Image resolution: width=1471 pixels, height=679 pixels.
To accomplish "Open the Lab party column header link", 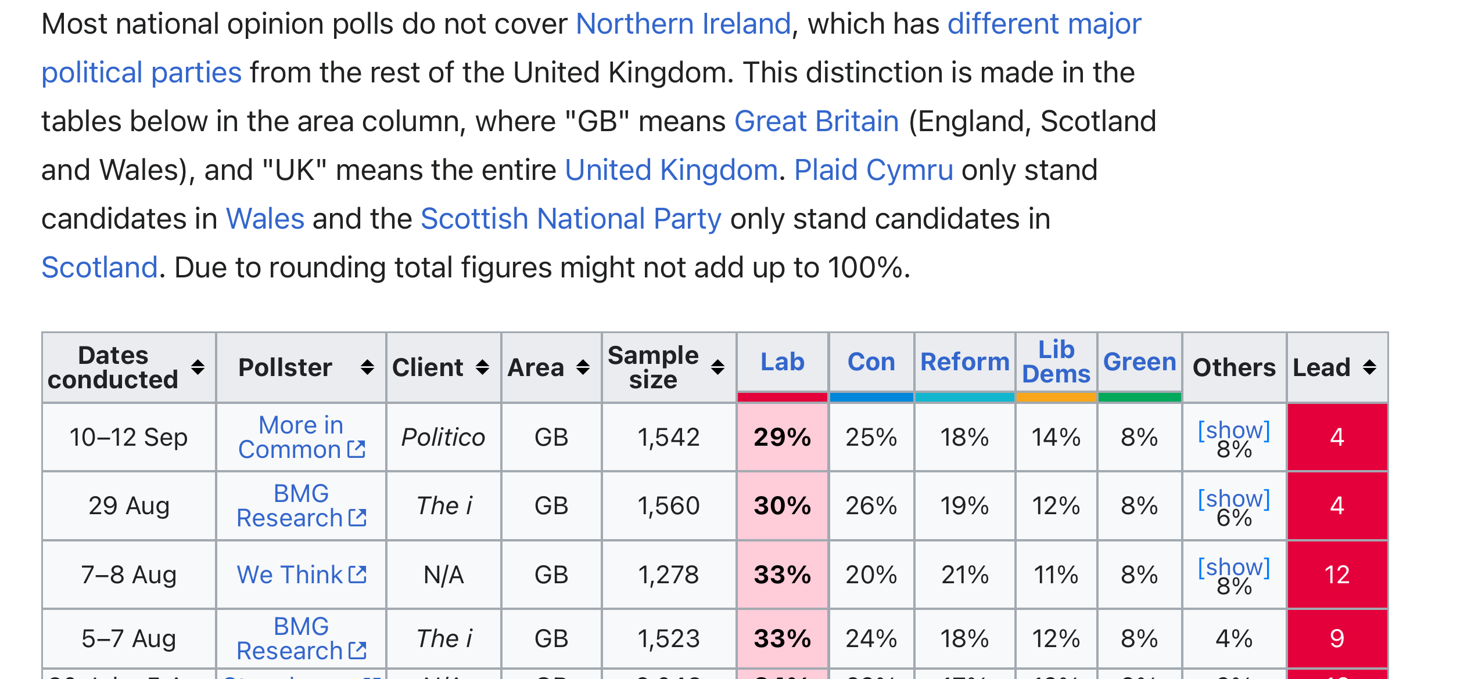I will 782,362.
